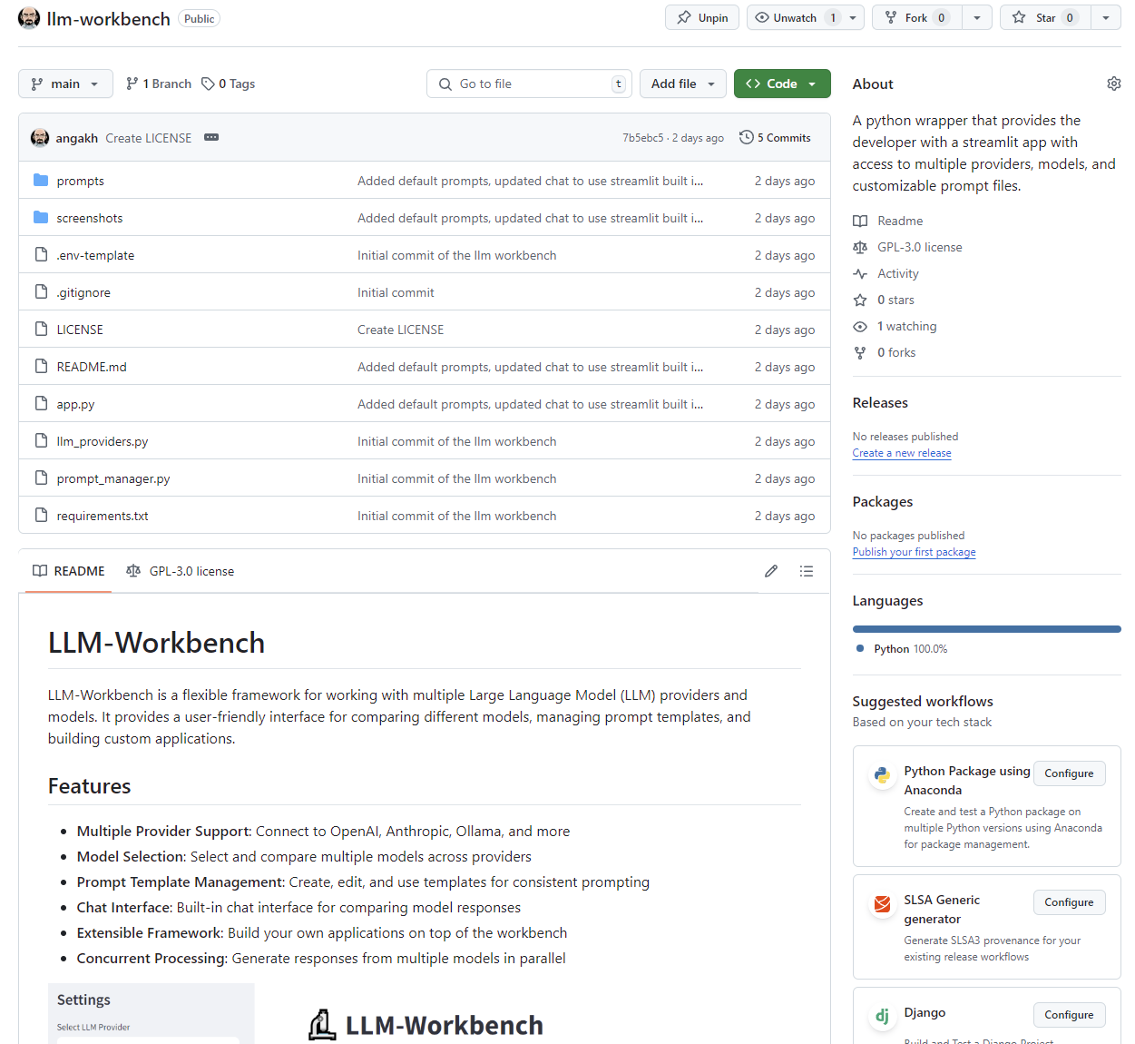Open the 'Create LICENSE' commit message in LICENSE row
Screen dimensions: 1135x1044
coord(401,330)
